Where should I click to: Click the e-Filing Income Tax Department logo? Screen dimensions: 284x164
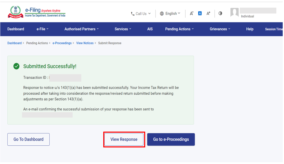coord(36,12)
